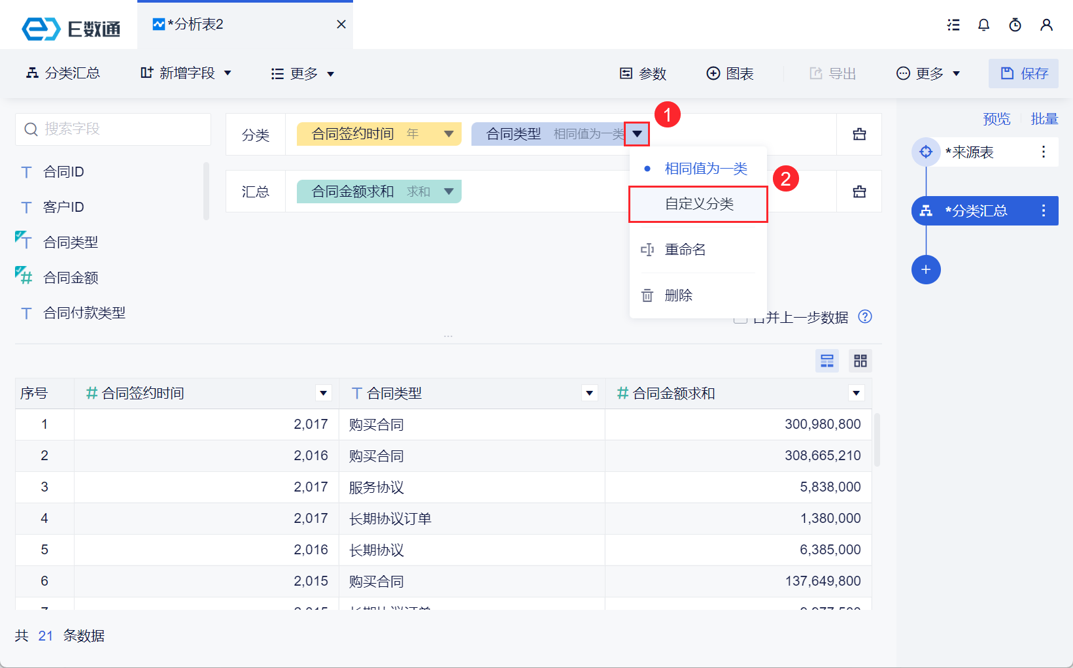Image resolution: width=1073 pixels, height=668 pixels.
Task: Toggle the 合并上一步数据 checkbox
Action: 740,318
